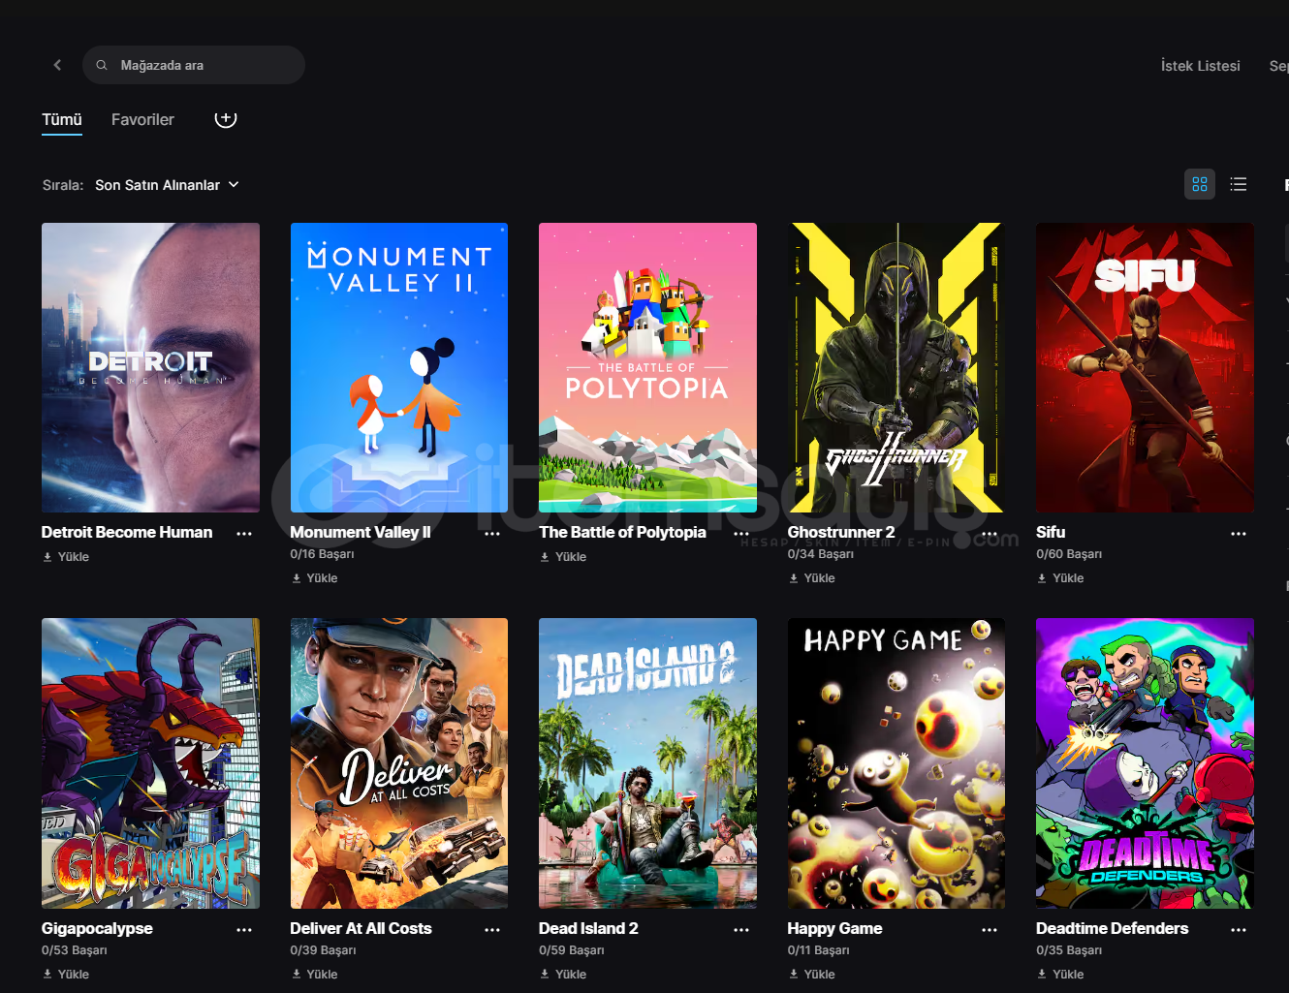Screen dimensions: 1289x993
Task: Click download icon under Monument Valley II
Action: (297, 578)
